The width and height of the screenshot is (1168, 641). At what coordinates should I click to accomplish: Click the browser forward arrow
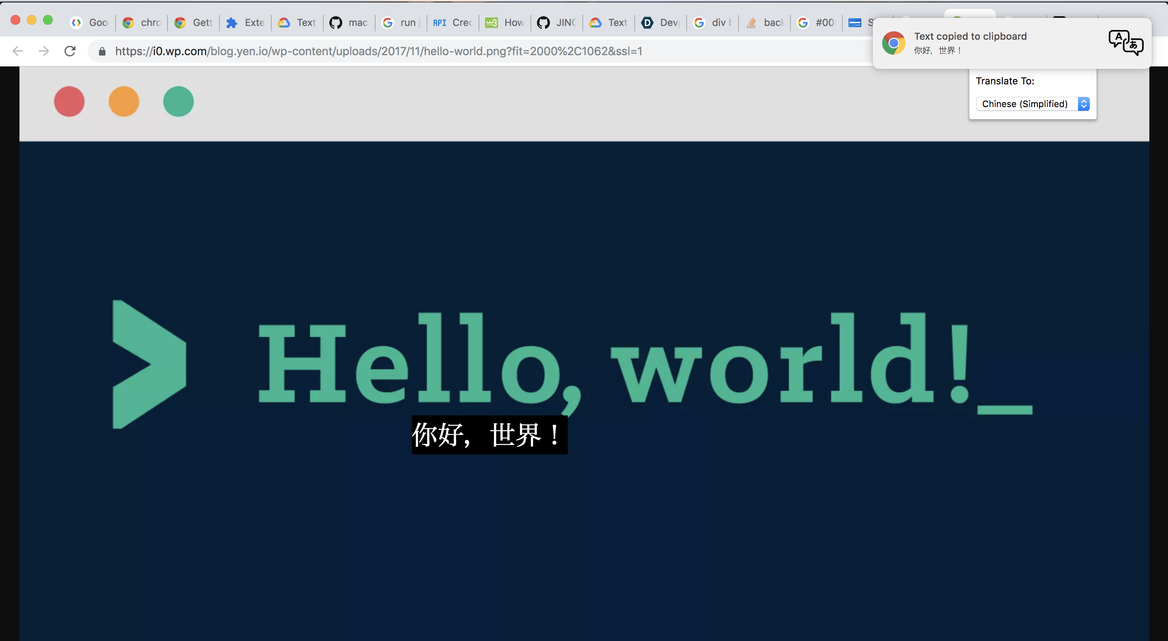(43, 51)
